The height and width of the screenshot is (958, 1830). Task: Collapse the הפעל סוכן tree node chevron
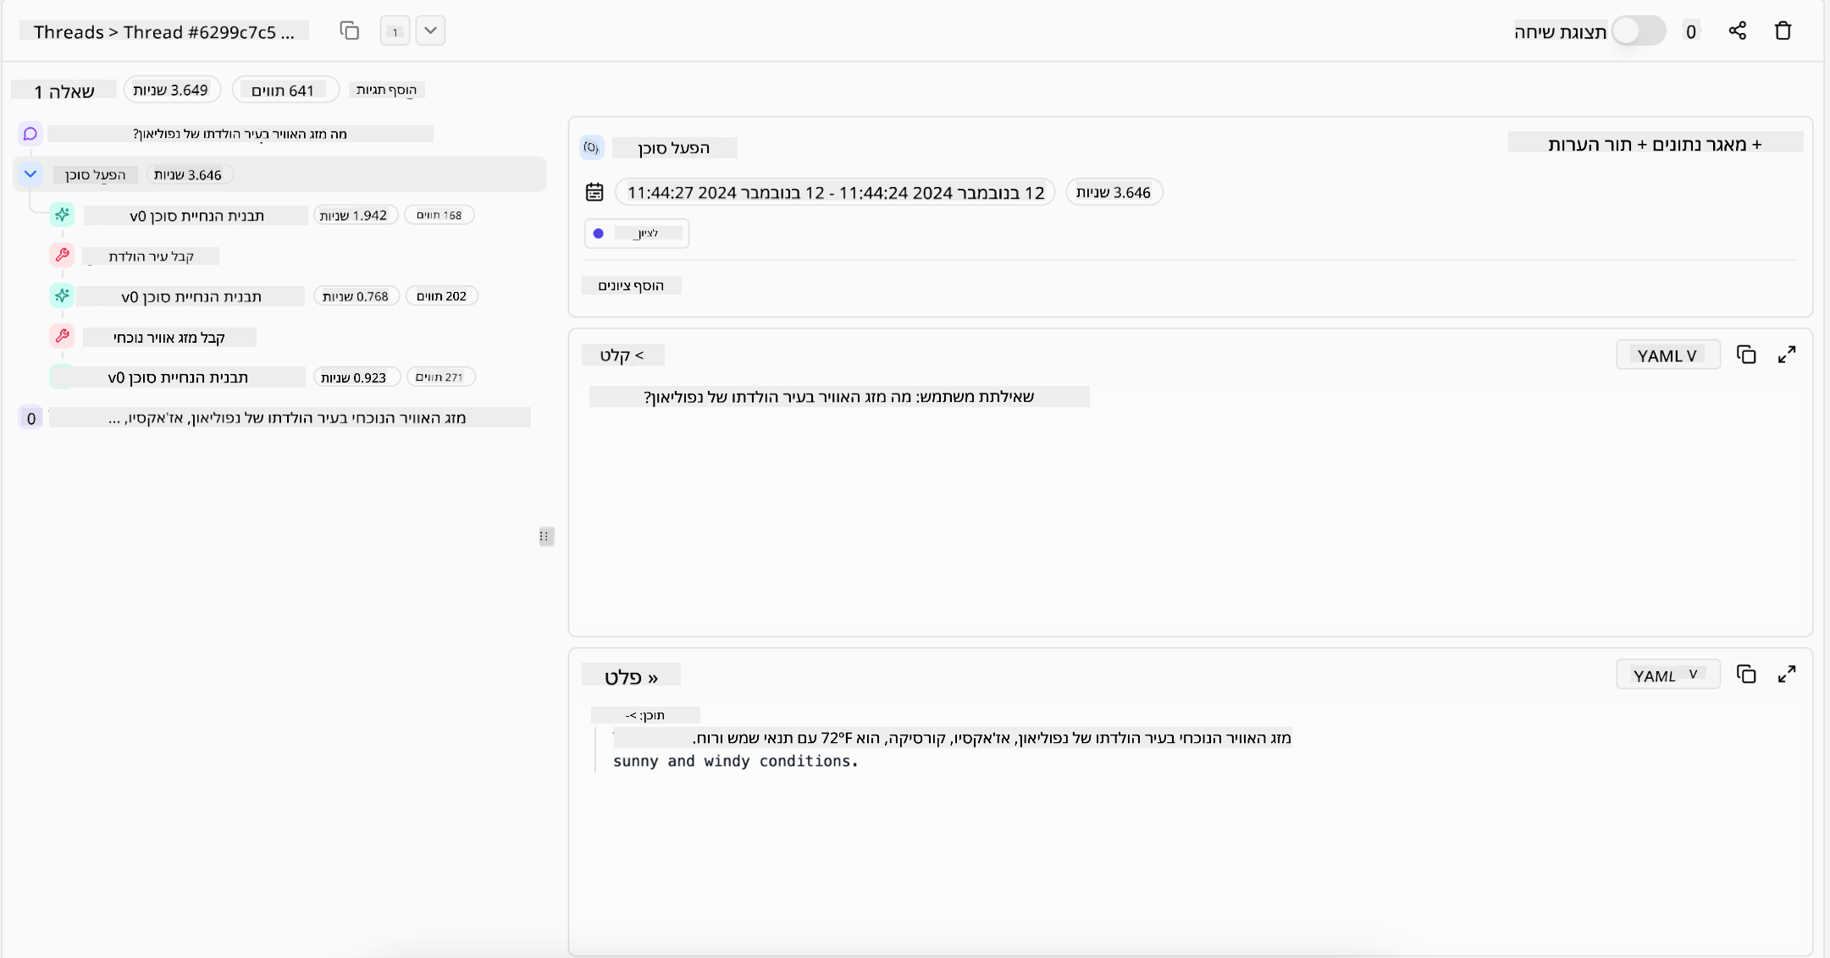click(30, 174)
